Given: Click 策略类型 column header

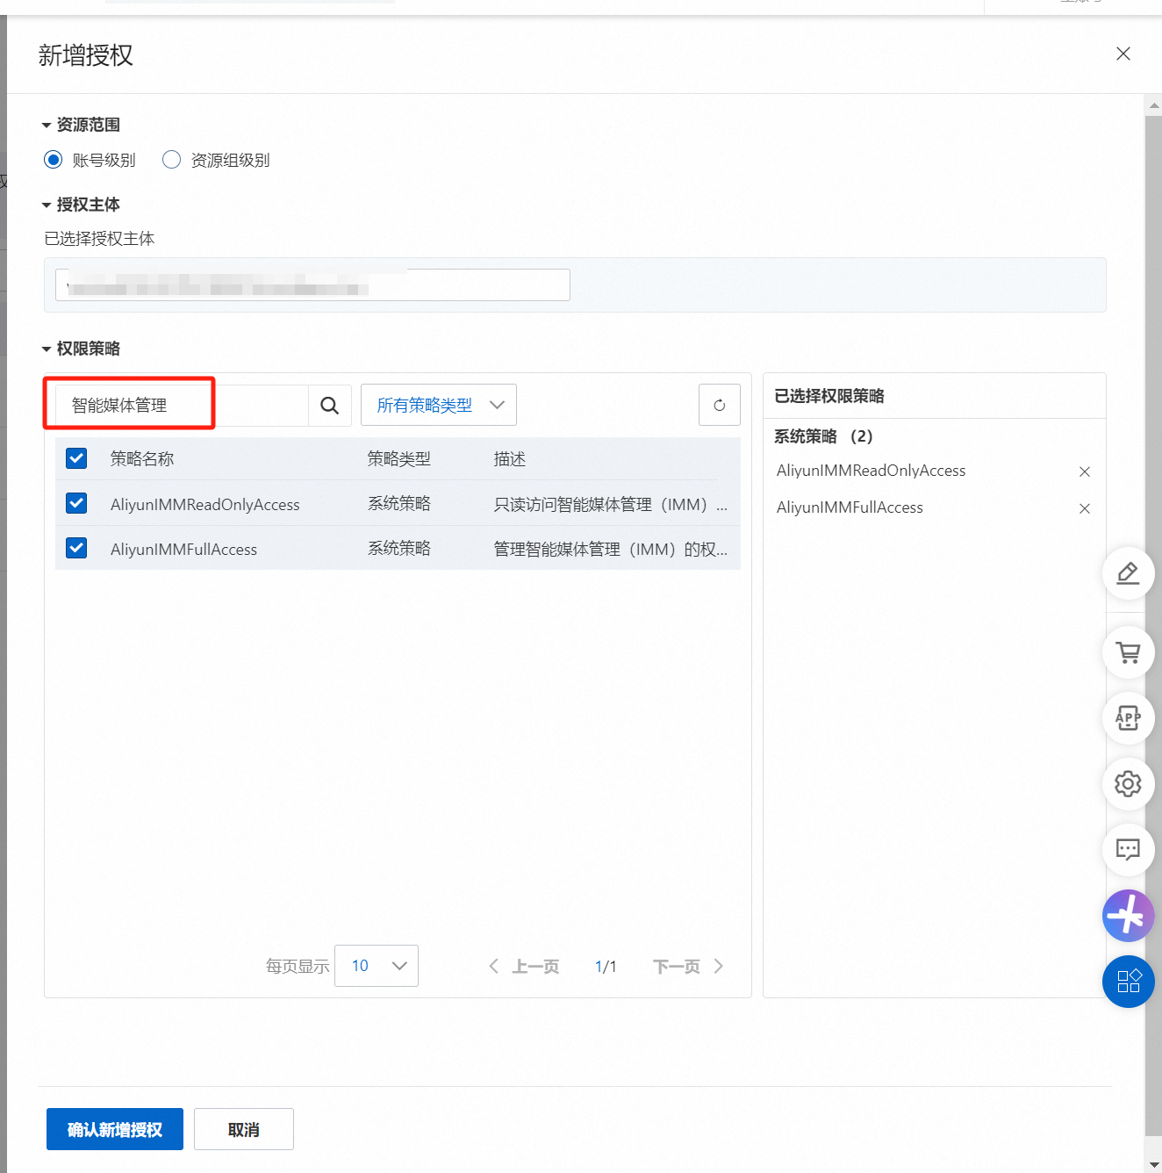Looking at the screenshot, I should [399, 459].
